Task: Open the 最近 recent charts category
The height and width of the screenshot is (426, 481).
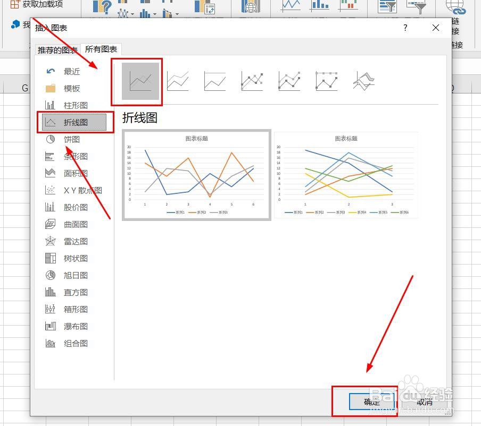Action: click(x=74, y=71)
